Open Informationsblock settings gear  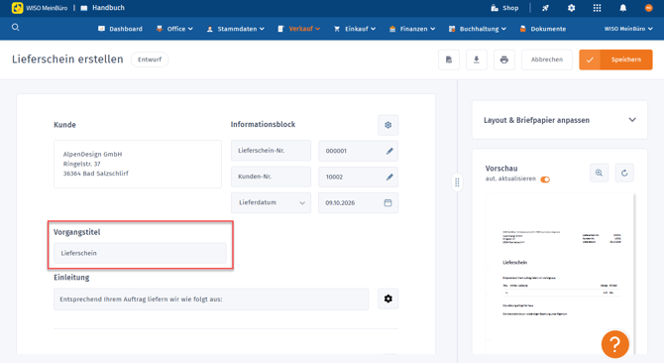coord(387,125)
